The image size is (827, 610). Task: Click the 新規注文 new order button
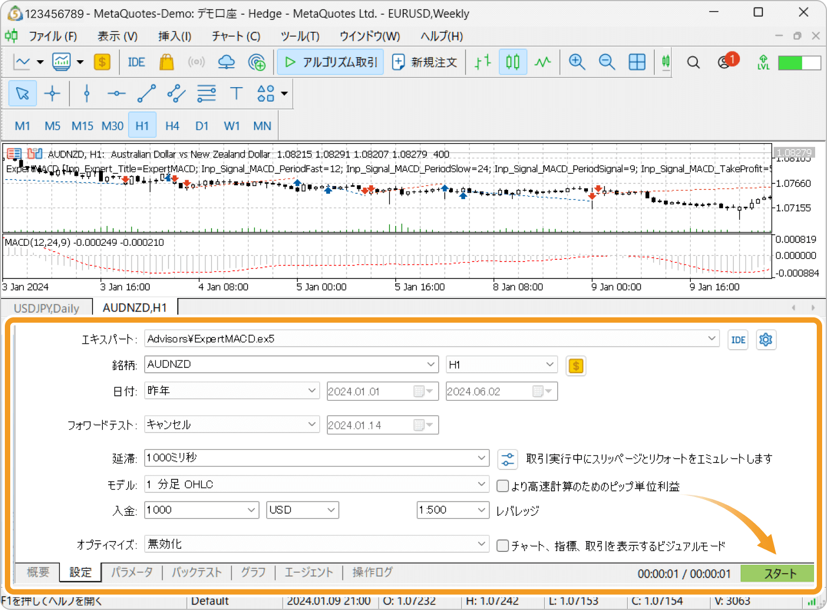coord(425,62)
